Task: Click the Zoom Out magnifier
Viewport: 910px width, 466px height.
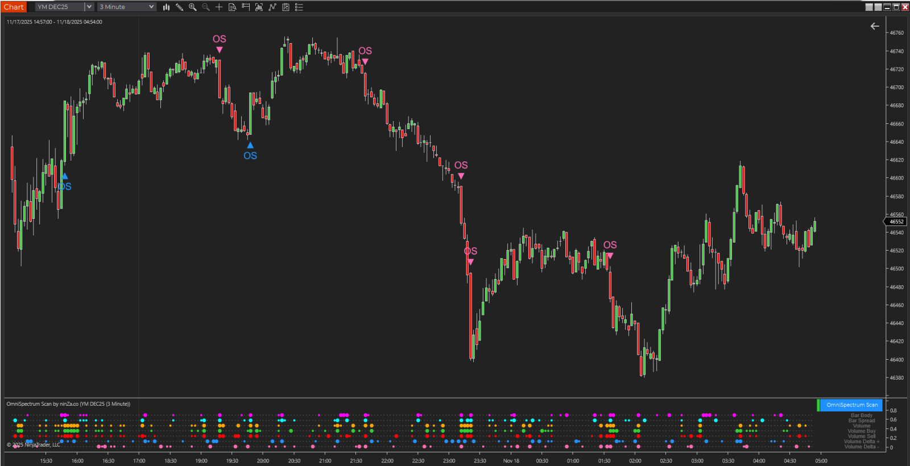Action: 206,7
